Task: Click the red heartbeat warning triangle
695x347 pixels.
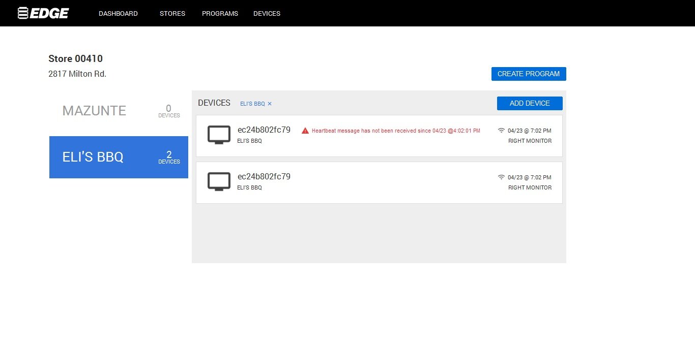Action: (x=305, y=131)
